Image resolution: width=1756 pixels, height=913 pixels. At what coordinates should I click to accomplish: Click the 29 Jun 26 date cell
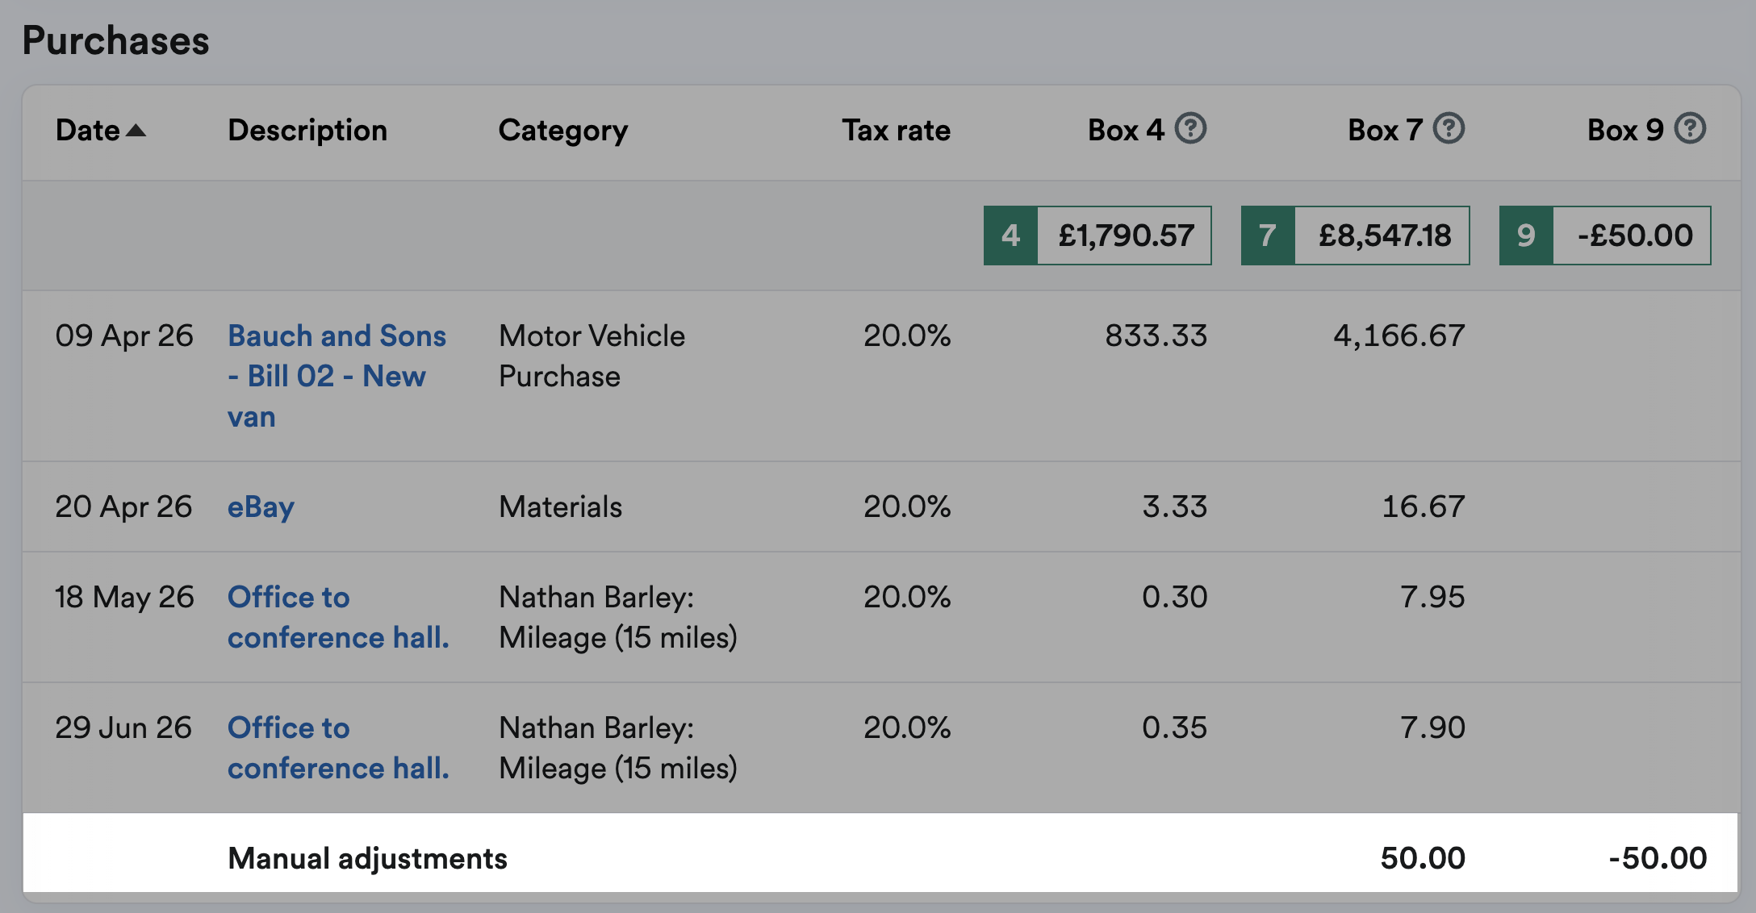123,727
